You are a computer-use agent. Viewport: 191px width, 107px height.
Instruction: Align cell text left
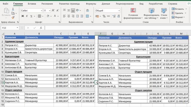click(x=64, y=16)
